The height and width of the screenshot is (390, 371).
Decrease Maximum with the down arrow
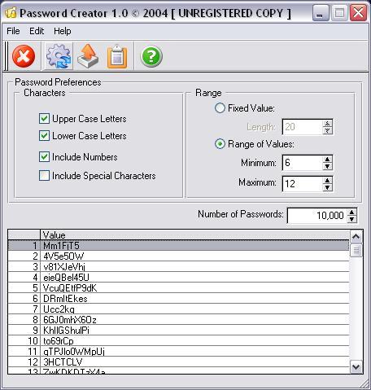click(327, 187)
